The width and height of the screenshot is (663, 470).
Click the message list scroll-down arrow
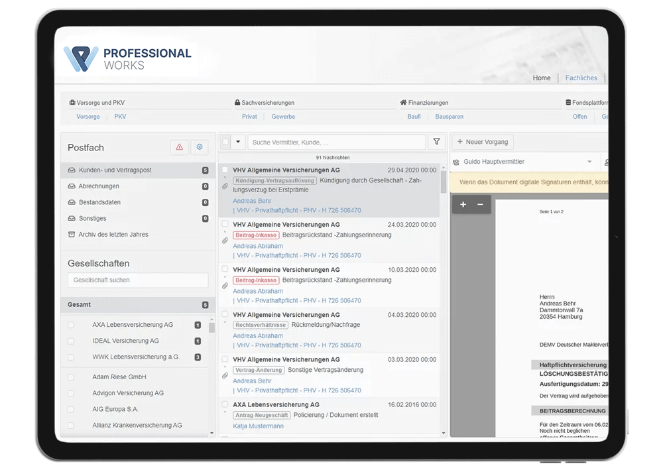[444, 433]
